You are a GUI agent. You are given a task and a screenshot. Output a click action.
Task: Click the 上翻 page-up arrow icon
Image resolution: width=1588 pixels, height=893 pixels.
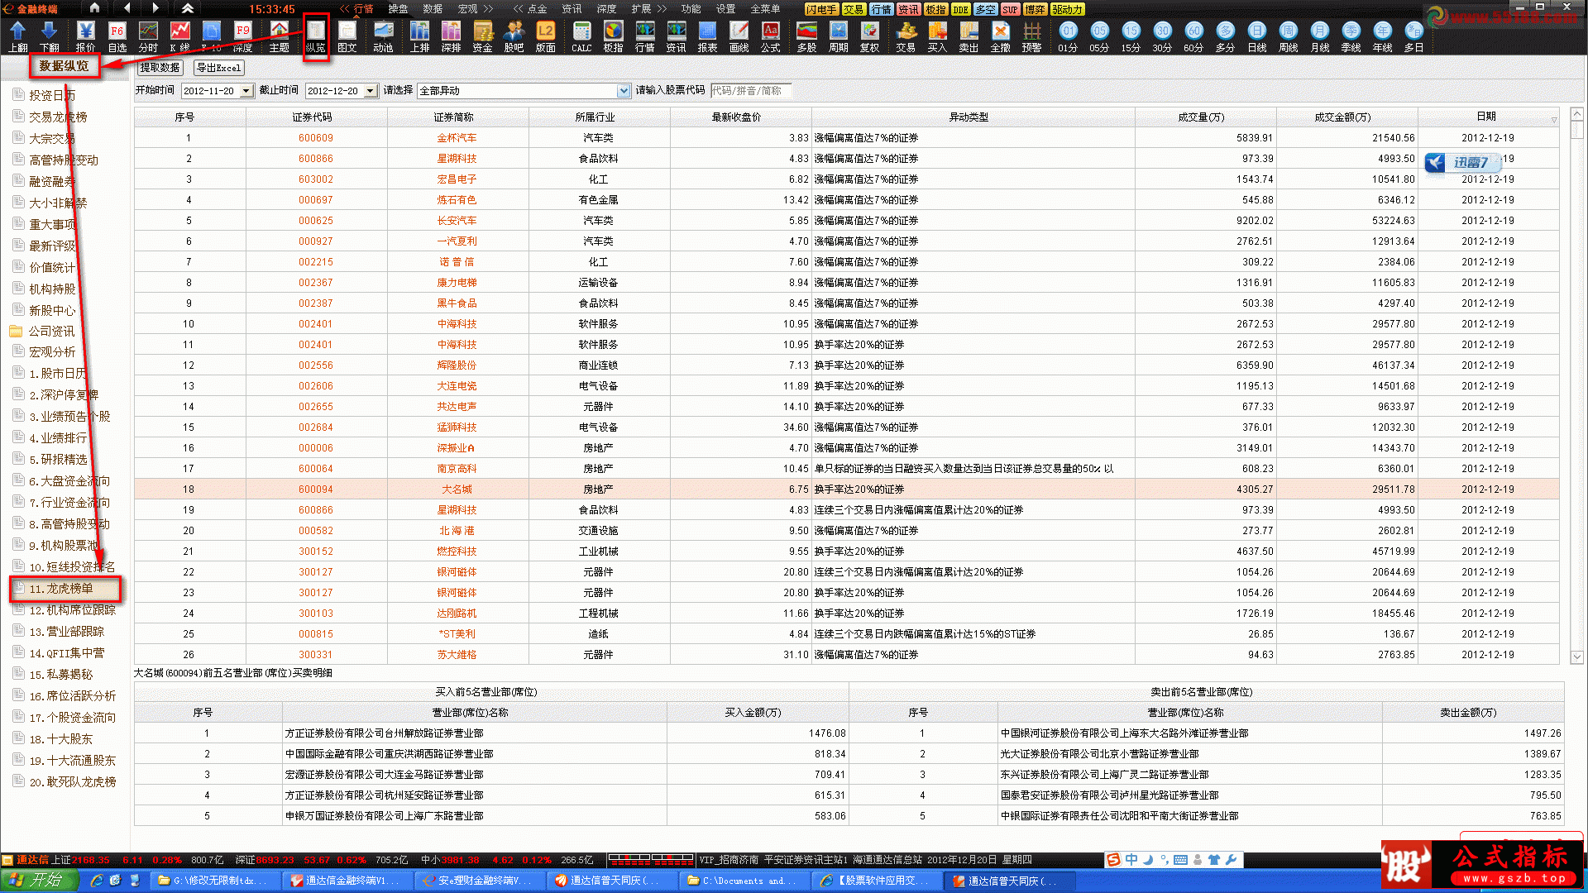pos(18,36)
